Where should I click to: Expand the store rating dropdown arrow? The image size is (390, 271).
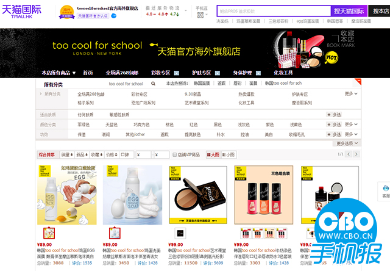pyautogui.click(x=185, y=10)
